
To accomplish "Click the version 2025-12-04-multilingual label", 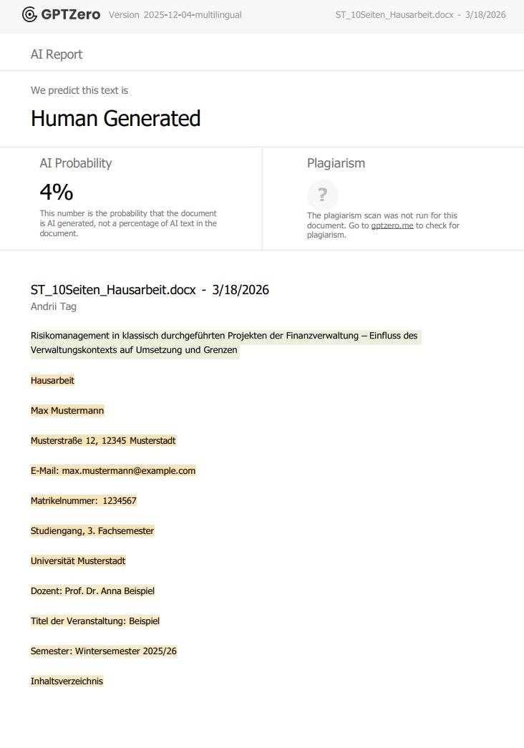I will click(175, 15).
